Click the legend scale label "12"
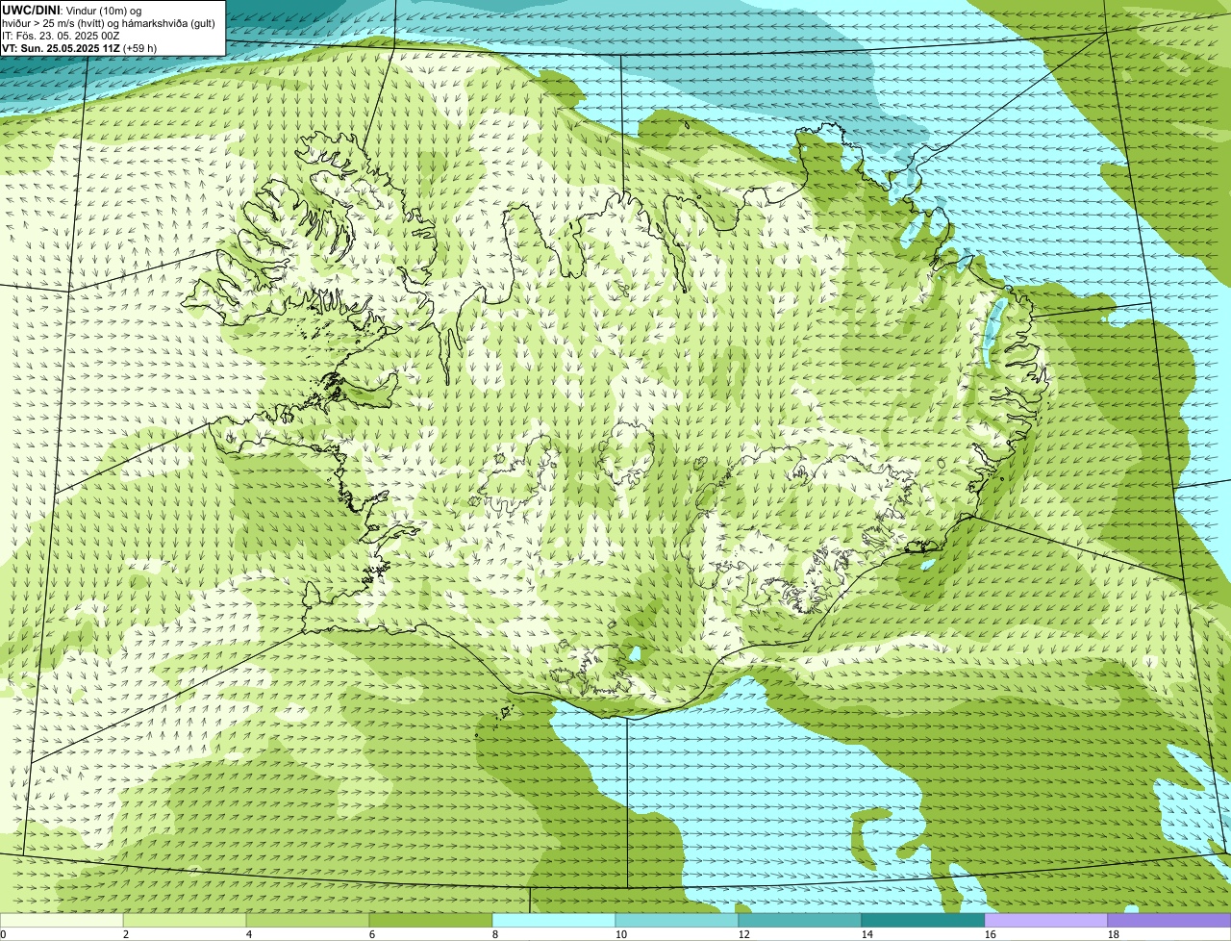This screenshot has height=941, width=1231. tap(743, 934)
